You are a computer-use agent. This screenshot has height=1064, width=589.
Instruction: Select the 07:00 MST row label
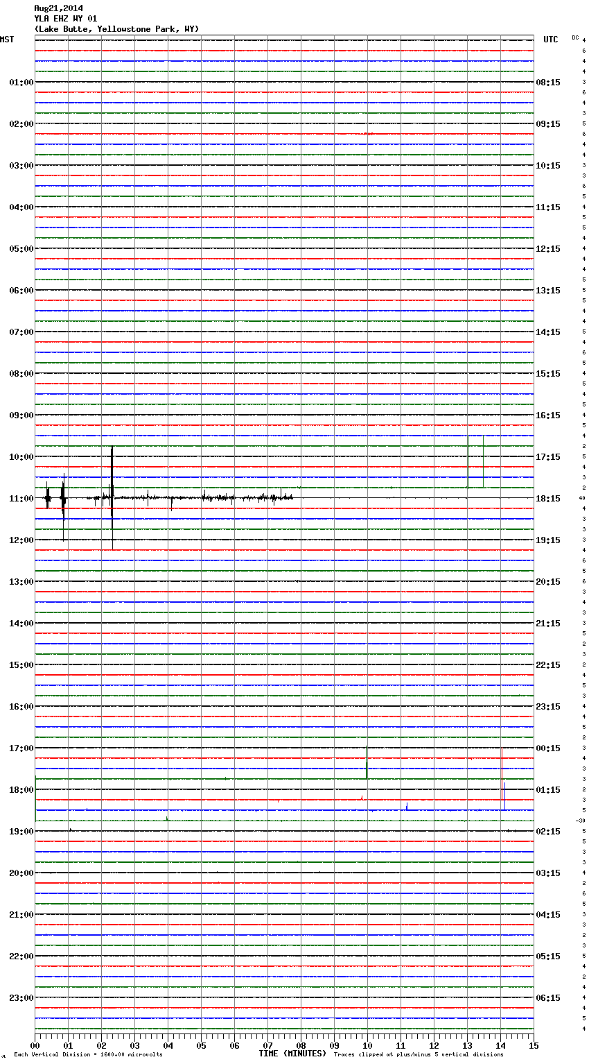pyautogui.click(x=21, y=332)
